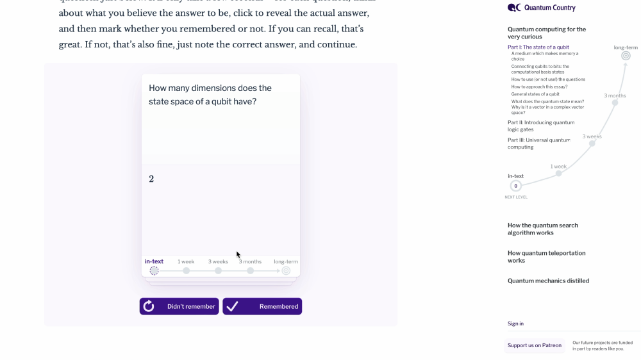
Task: Click the long-term target icon on sidebar path
Action: coord(626,56)
